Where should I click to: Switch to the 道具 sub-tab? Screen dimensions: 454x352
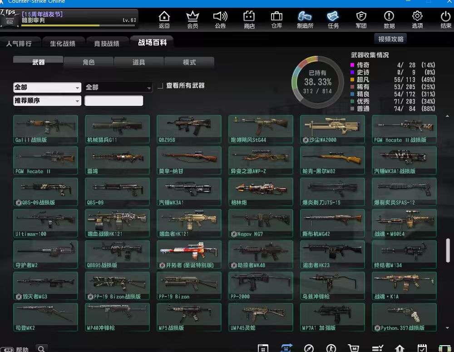138,62
